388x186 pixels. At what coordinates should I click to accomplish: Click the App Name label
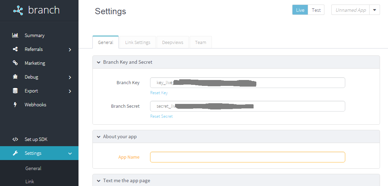pyautogui.click(x=129, y=157)
